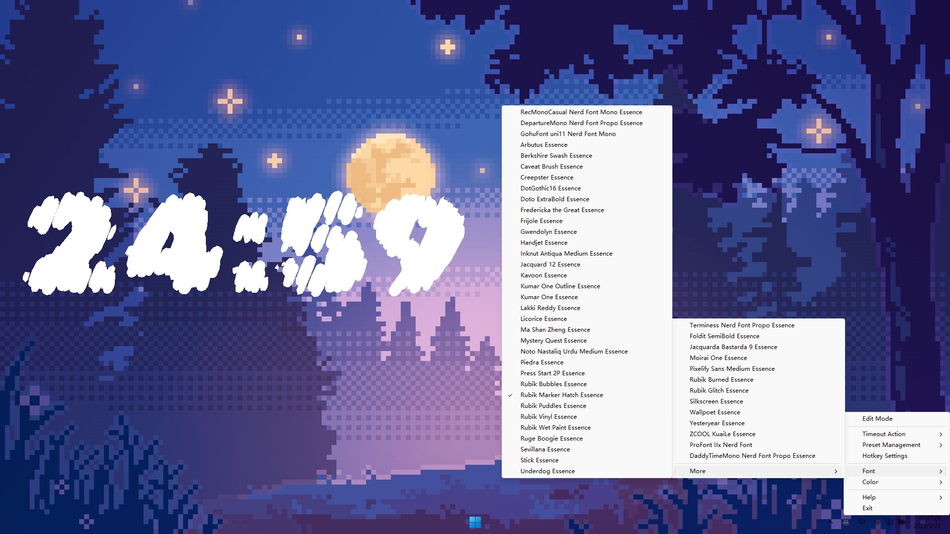This screenshot has width=950, height=534.
Task: Open Hotkey Settings from context menu
Action: pyautogui.click(x=885, y=456)
